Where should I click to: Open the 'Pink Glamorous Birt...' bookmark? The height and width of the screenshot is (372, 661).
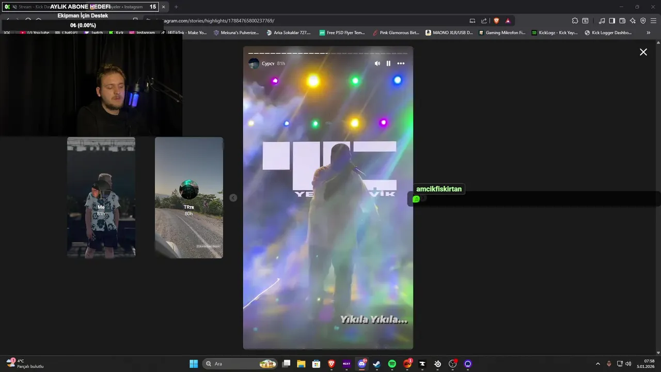pyautogui.click(x=396, y=33)
